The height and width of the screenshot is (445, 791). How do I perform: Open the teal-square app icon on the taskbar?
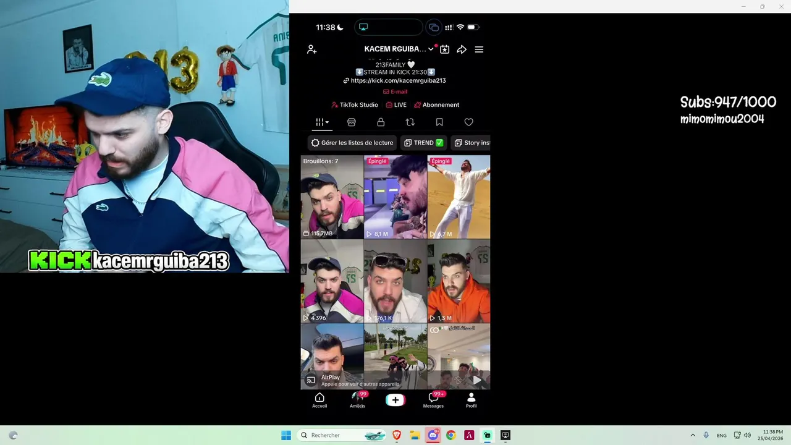point(487,435)
